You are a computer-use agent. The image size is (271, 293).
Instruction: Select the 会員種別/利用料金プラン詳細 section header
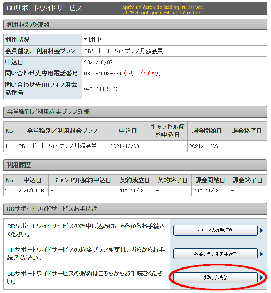(48, 112)
